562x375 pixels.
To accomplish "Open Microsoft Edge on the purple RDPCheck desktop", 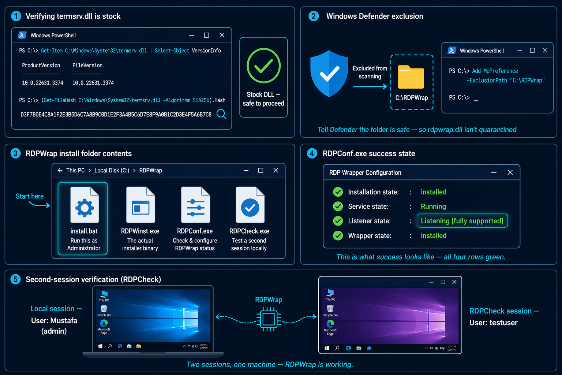I will point(330,328).
